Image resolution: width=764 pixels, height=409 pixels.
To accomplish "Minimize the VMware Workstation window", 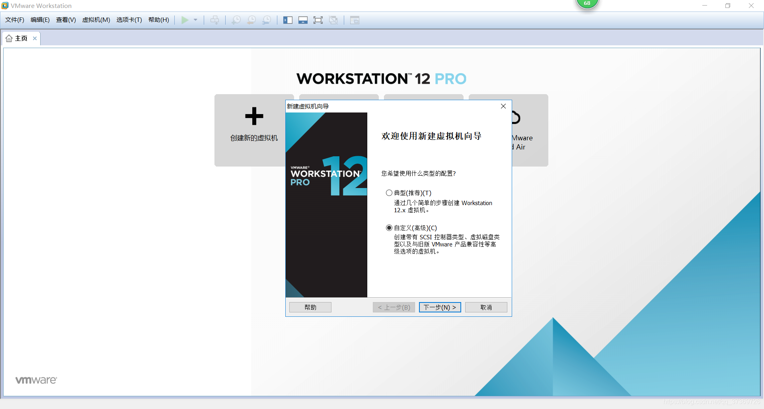I will tap(705, 6).
